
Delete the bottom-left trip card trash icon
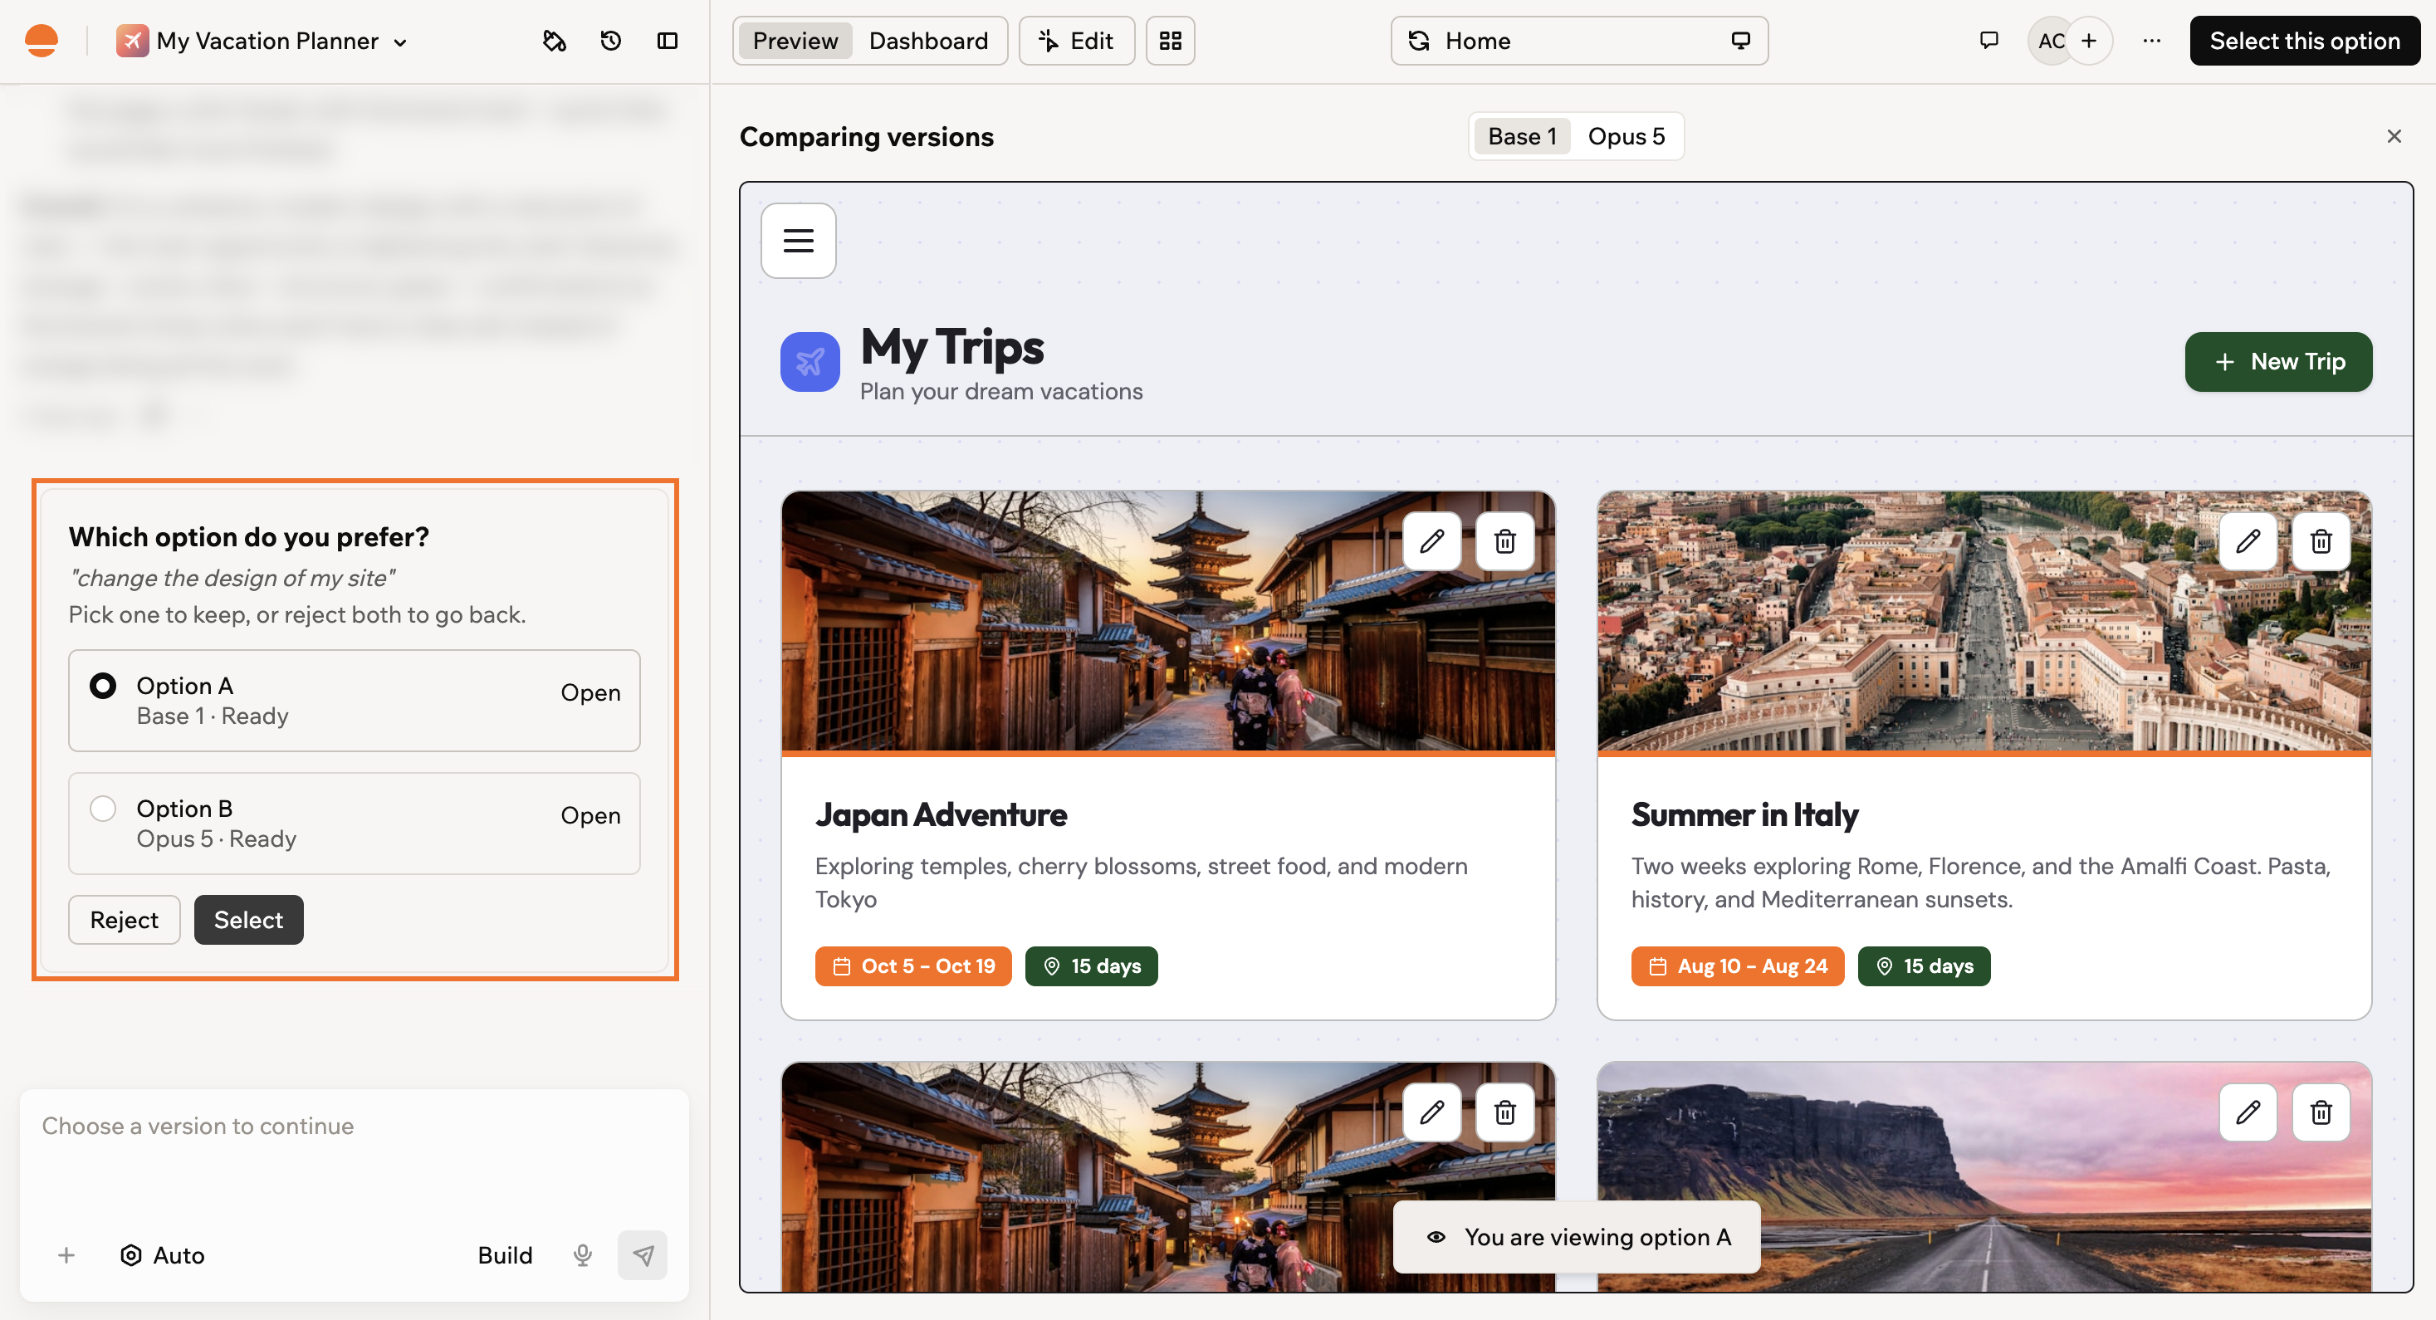(x=1504, y=1112)
